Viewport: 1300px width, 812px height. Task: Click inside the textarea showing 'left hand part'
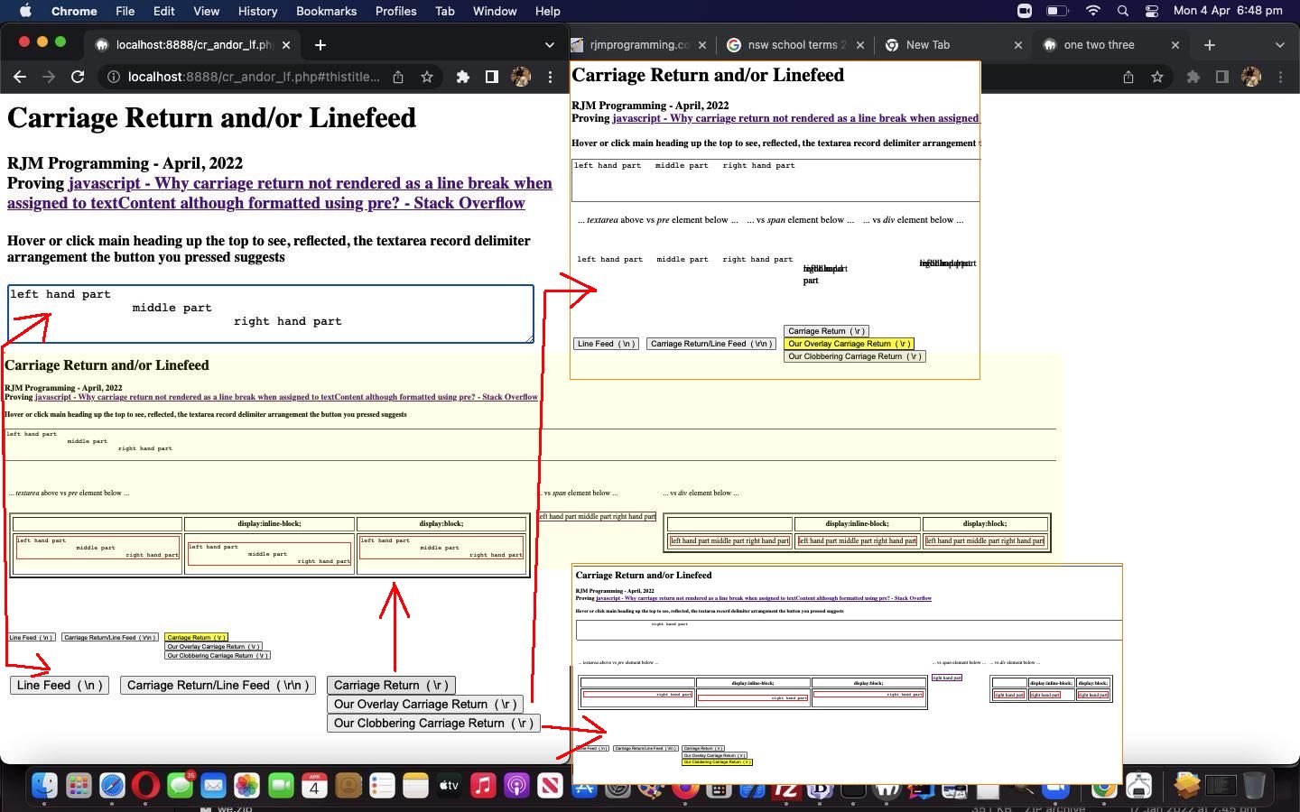pyautogui.click(x=271, y=314)
